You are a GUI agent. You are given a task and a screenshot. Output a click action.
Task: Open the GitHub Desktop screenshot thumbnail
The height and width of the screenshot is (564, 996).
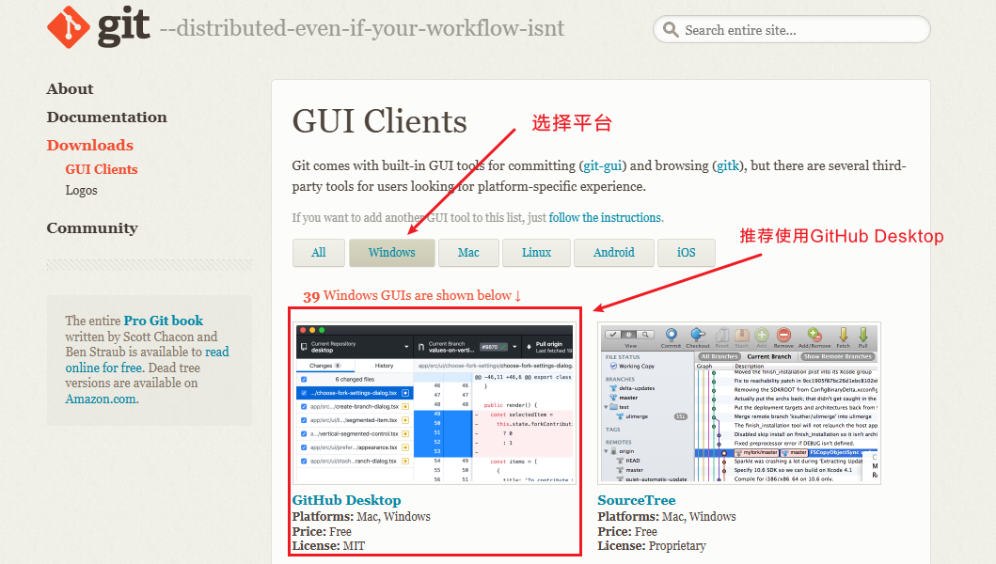(x=435, y=403)
